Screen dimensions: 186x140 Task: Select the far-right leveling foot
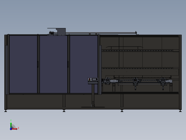pyautogui.click(x=180, y=111)
